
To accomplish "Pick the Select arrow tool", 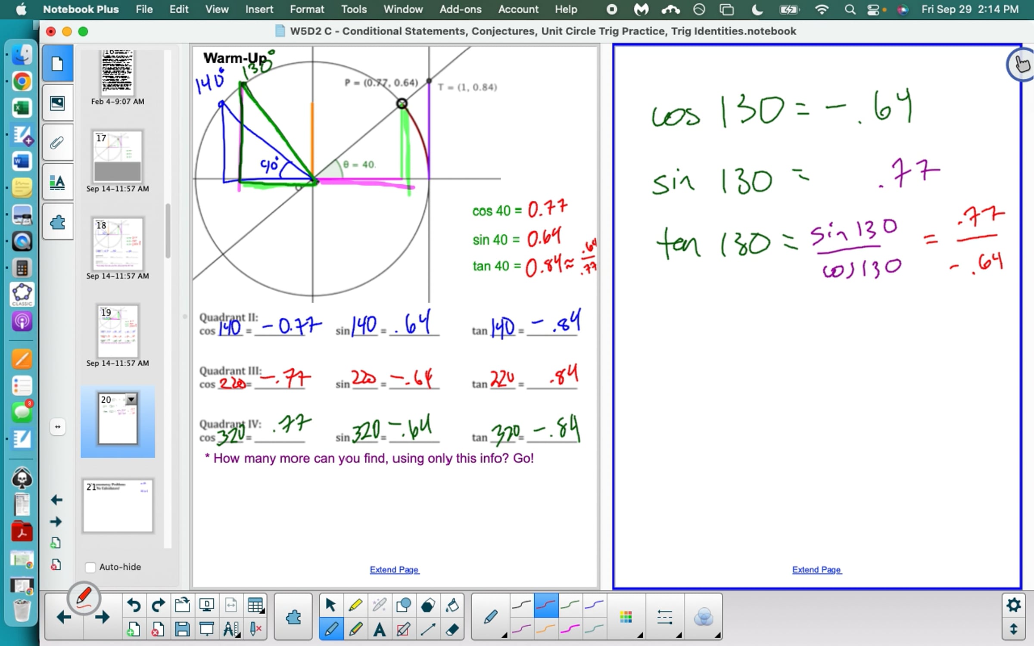I will point(330,606).
